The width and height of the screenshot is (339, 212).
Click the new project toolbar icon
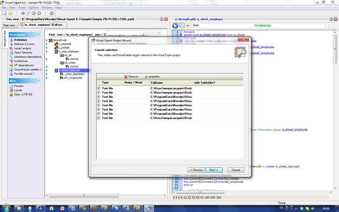[x=4, y=13]
